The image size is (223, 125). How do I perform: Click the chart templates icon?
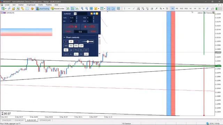pyautogui.click(x=102, y=9)
